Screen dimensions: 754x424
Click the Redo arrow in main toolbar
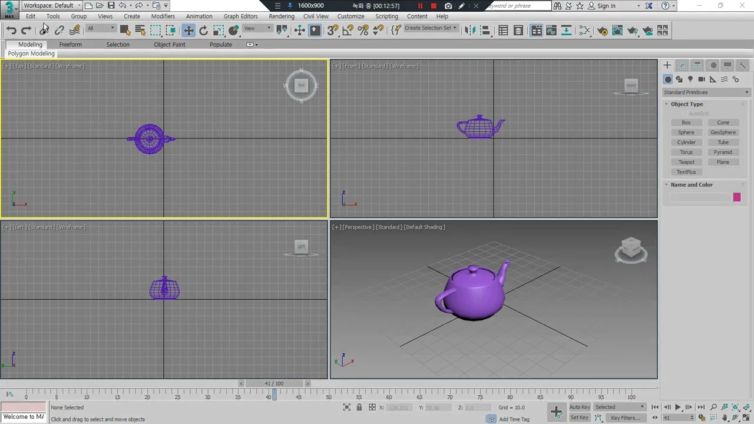click(x=26, y=30)
